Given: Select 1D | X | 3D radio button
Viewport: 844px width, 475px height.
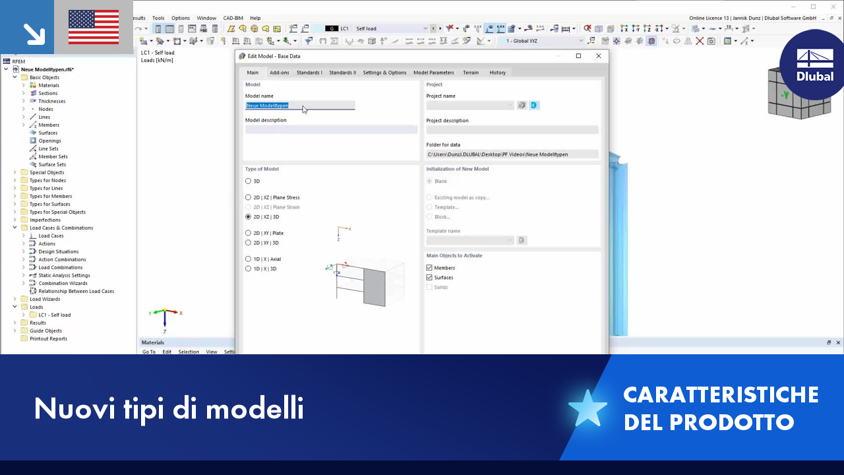Looking at the screenshot, I should click(248, 269).
